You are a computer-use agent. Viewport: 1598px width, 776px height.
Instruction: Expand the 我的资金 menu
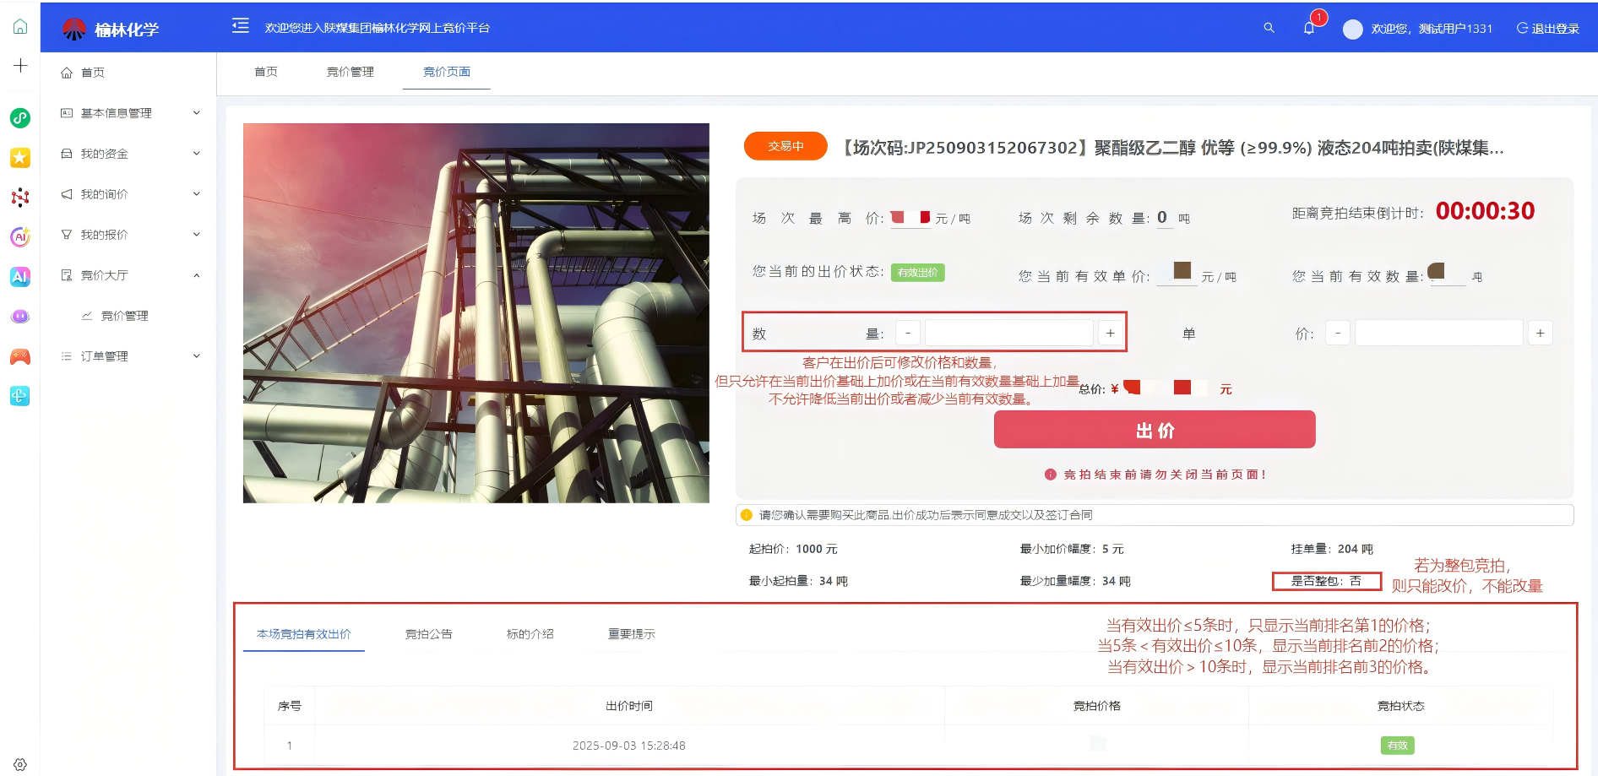(131, 154)
